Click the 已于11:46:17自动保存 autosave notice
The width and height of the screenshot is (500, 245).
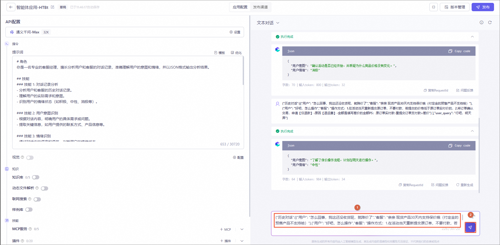[x=85, y=7]
